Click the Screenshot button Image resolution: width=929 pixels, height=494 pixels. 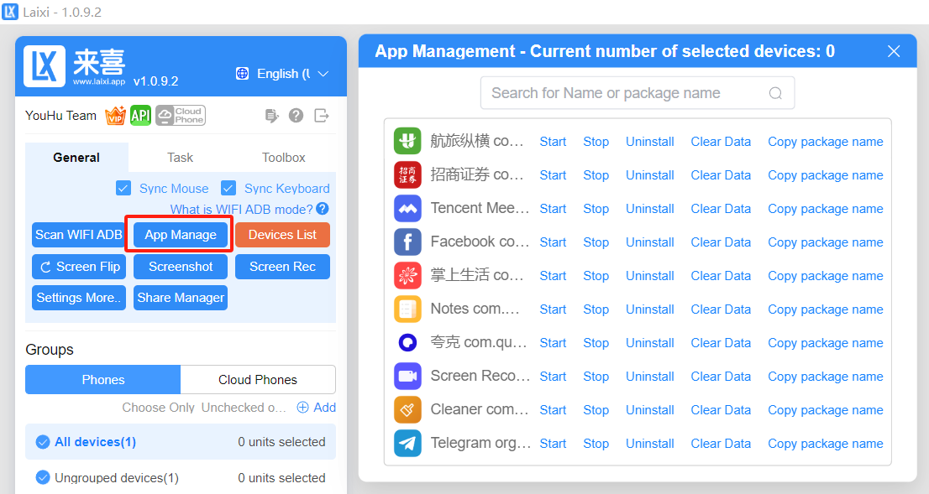tap(181, 267)
